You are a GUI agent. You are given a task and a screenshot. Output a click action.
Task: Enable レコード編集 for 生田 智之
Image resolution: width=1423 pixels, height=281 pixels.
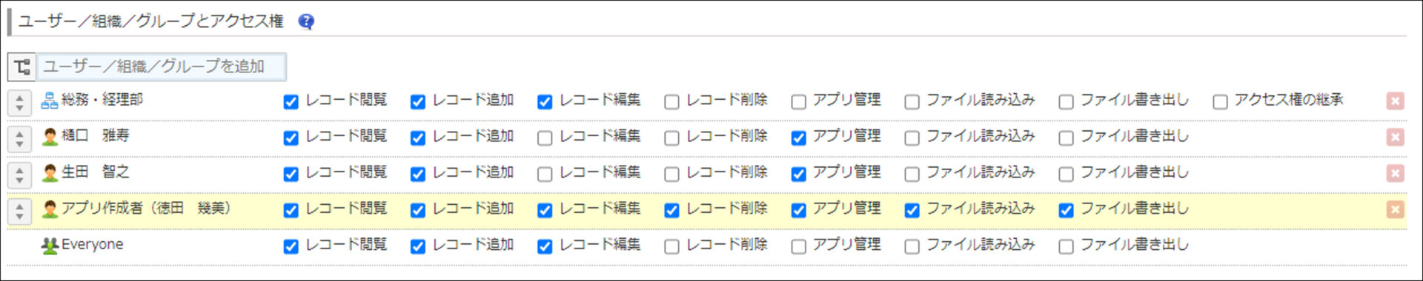(545, 174)
